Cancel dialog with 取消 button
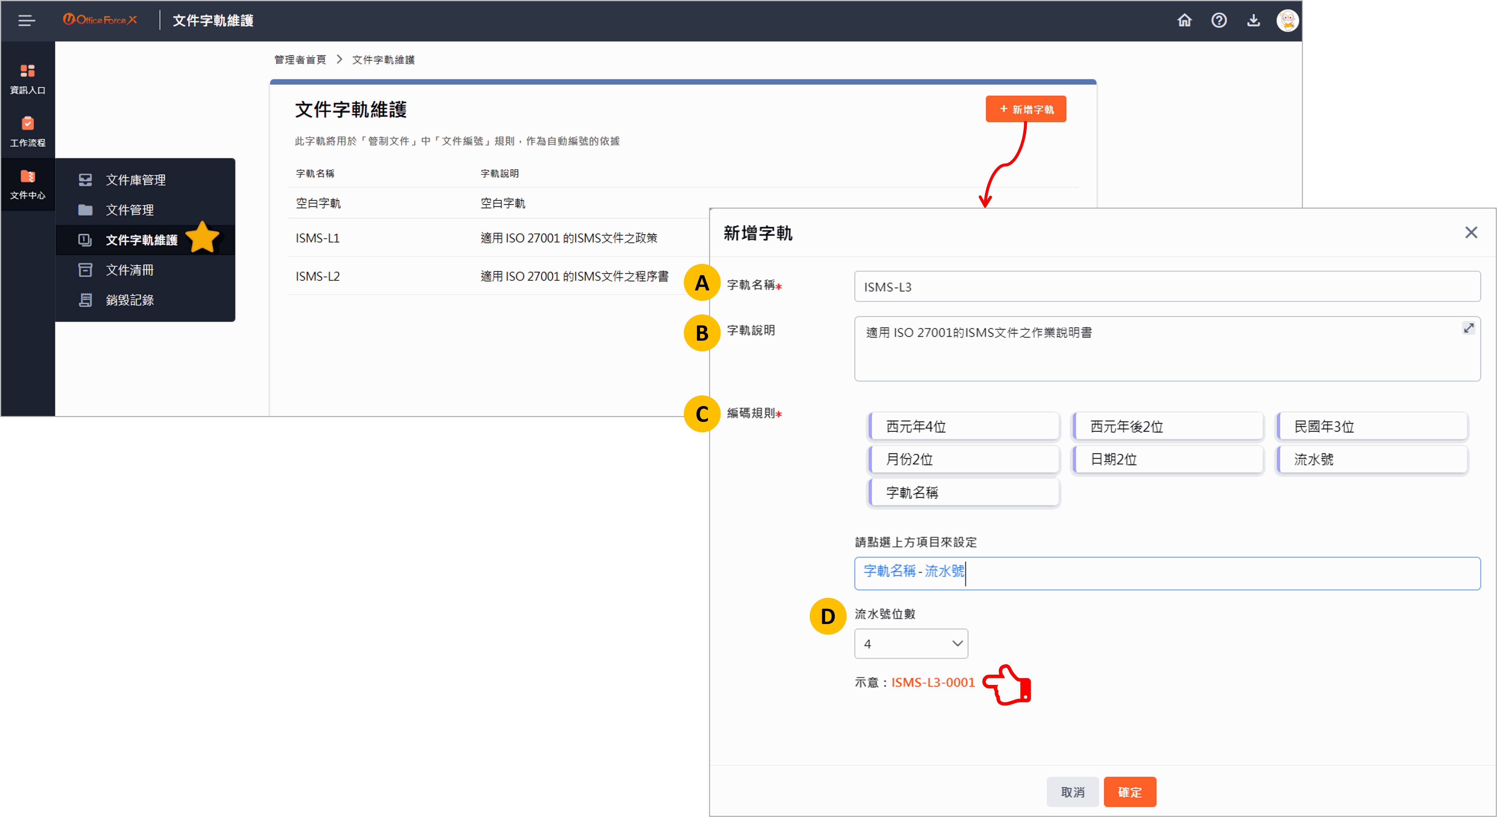This screenshot has width=1497, height=817. (1072, 792)
